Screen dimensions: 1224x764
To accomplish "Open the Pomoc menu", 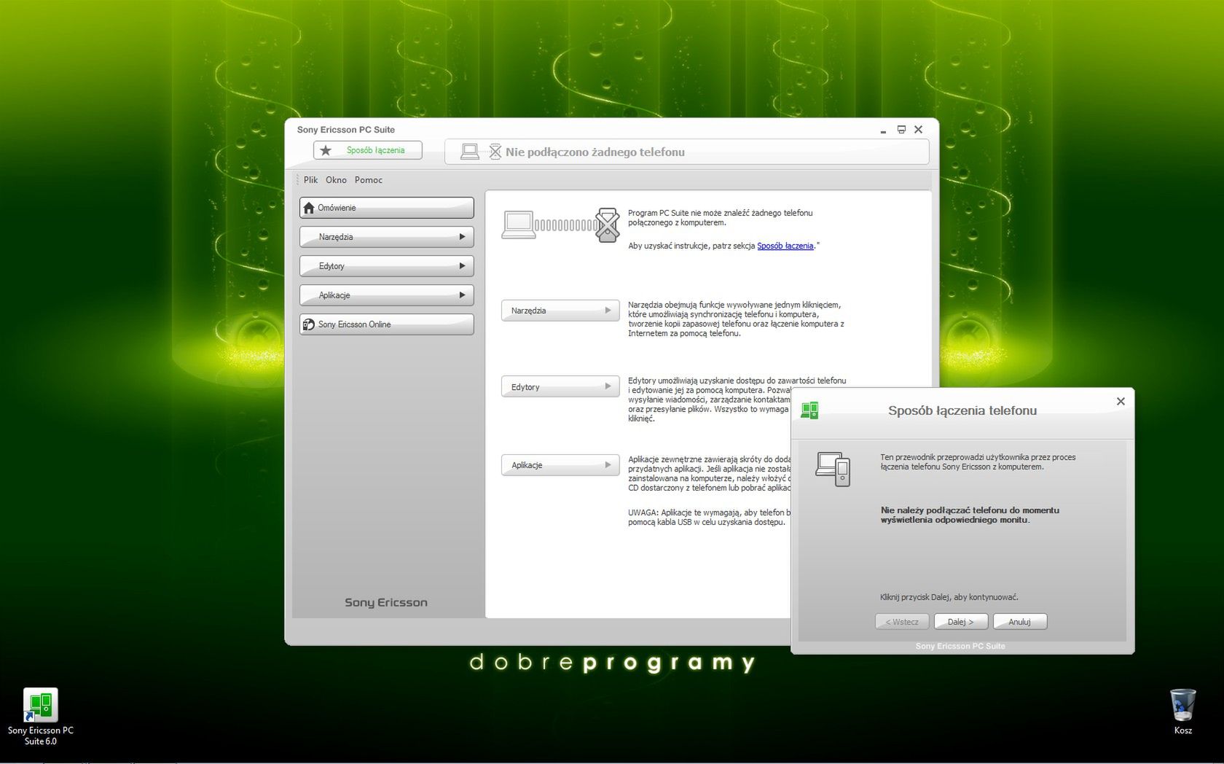I will 369,180.
